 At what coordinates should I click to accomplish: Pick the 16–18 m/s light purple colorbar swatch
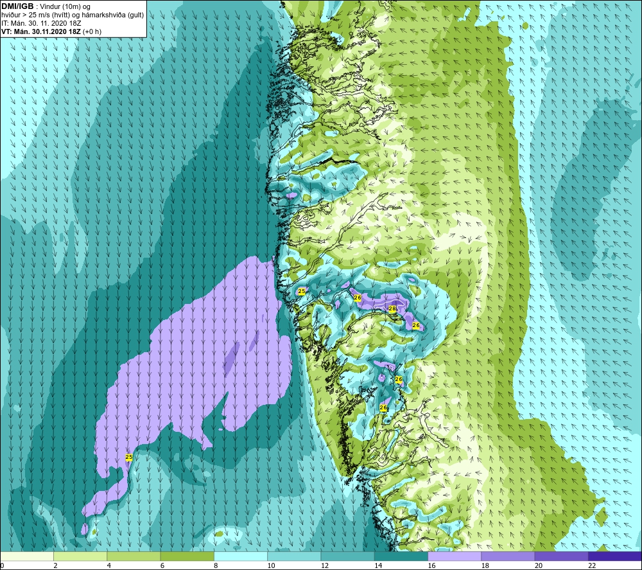click(455, 557)
